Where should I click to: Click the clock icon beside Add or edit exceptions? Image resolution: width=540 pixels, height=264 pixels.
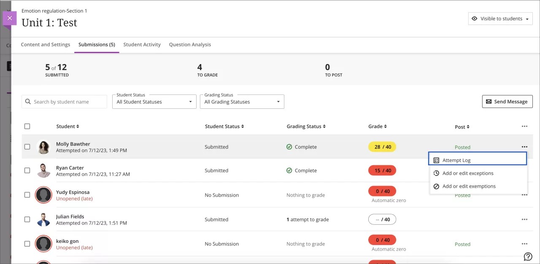click(x=435, y=173)
